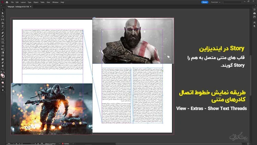Open the Essentials workspace dropdown
257x145 pixels.
pyautogui.click(x=216, y=2)
